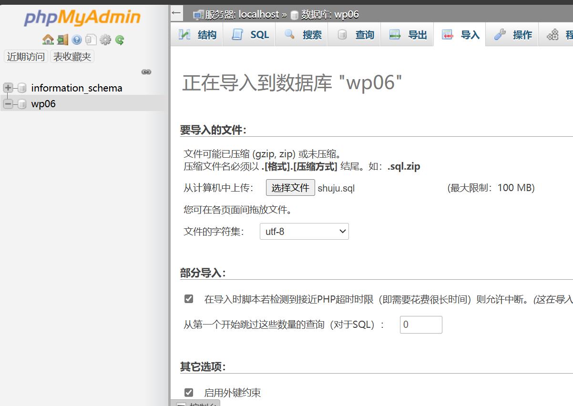Uncheck the 启用外键约束 checkbox
Viewport: 573px width, 406px height.
coord(189,393)
